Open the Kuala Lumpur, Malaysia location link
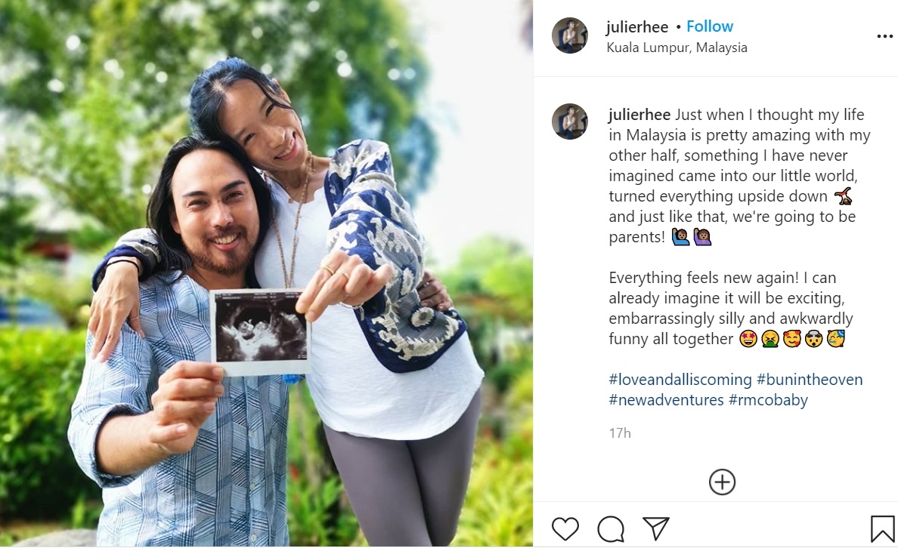 677,48
